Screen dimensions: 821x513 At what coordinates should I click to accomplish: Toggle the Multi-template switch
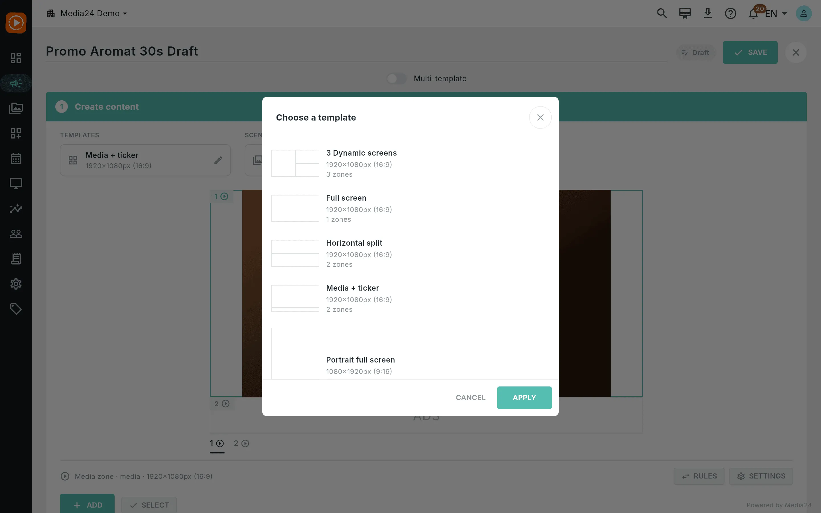[396, 79]
